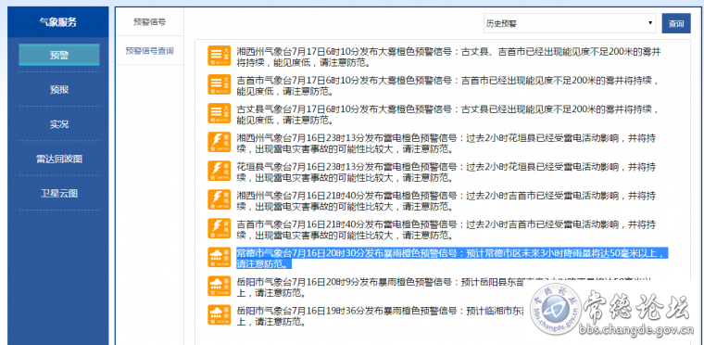Select 预报 in the left sidebar

(59, 90)
